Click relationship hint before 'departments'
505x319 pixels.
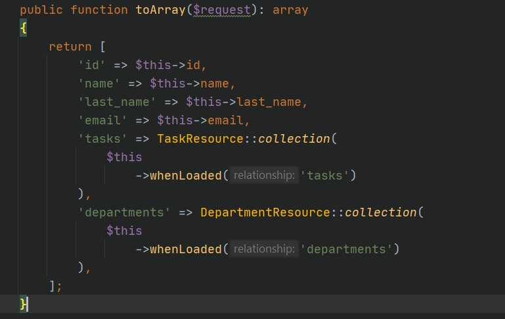(265, 249)
